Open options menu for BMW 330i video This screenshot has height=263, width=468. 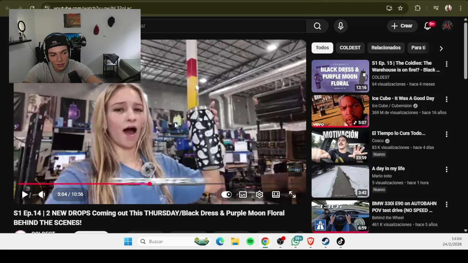tap(446, 205)
